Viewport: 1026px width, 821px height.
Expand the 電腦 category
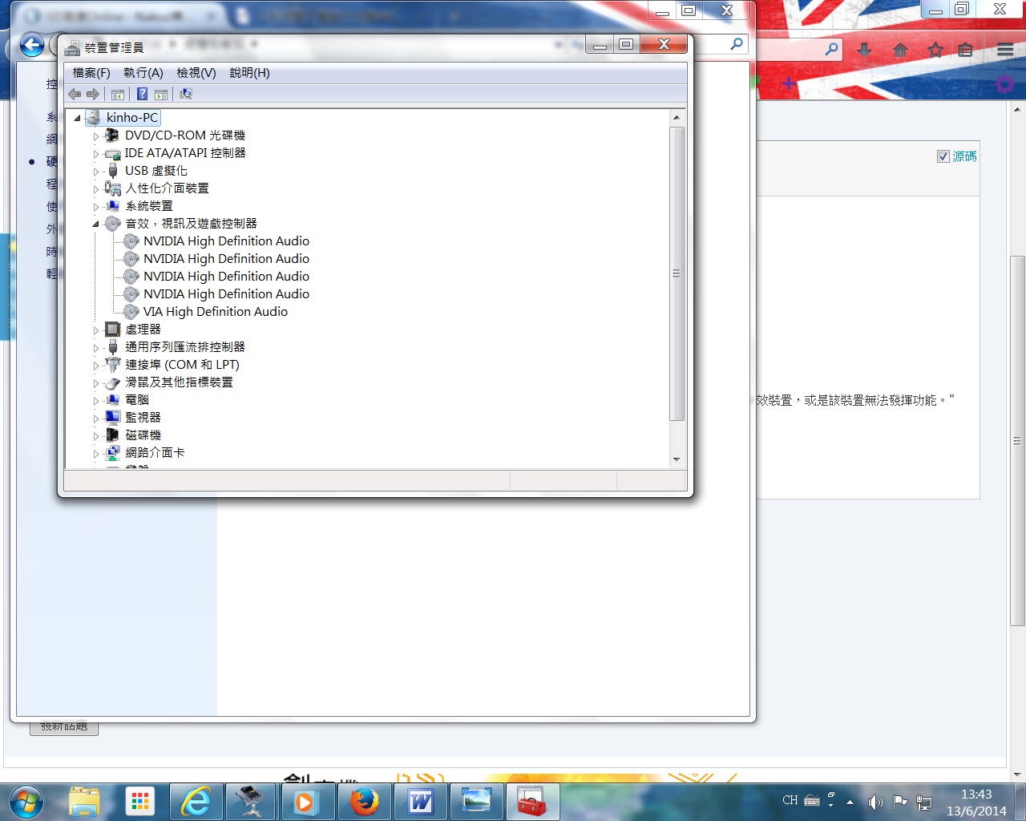click(x=96, y=401)
